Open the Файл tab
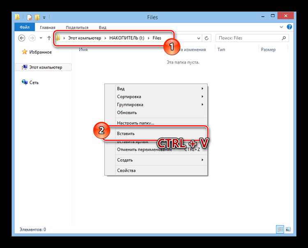The width and height of the screenshot is (308, 248). 25,27
